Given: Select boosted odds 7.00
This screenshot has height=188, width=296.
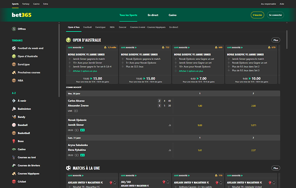Looking at the screenshot, I should tap(203, 79).
